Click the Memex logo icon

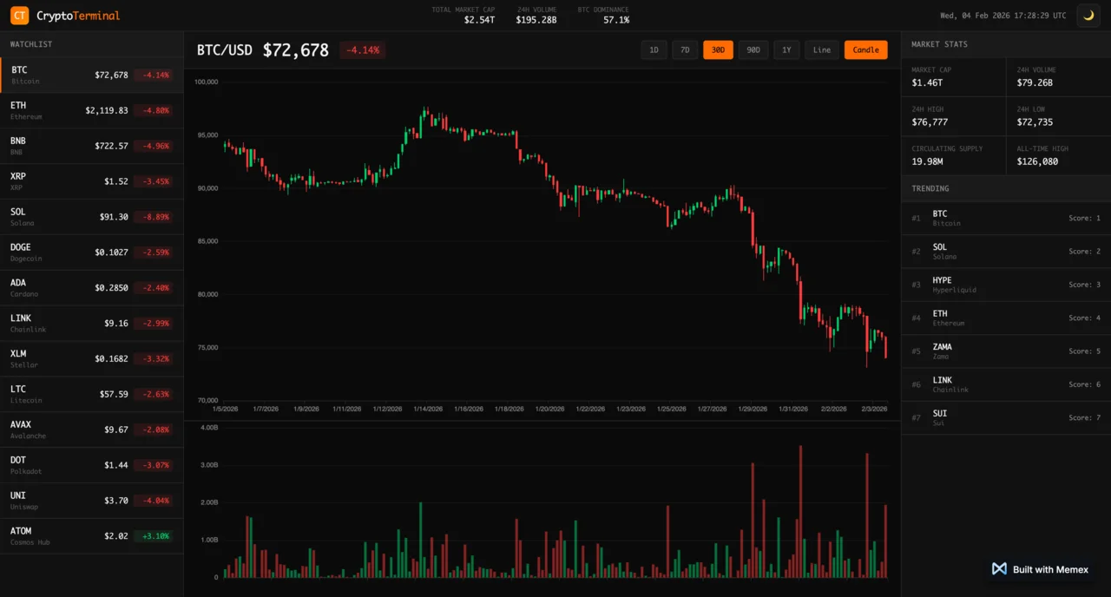[x=999, y=569]
